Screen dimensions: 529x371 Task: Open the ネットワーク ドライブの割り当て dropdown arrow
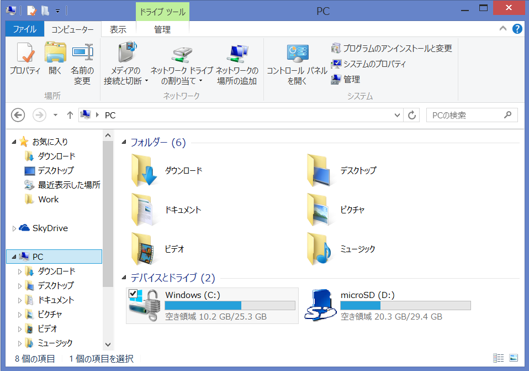click(200, 81)
